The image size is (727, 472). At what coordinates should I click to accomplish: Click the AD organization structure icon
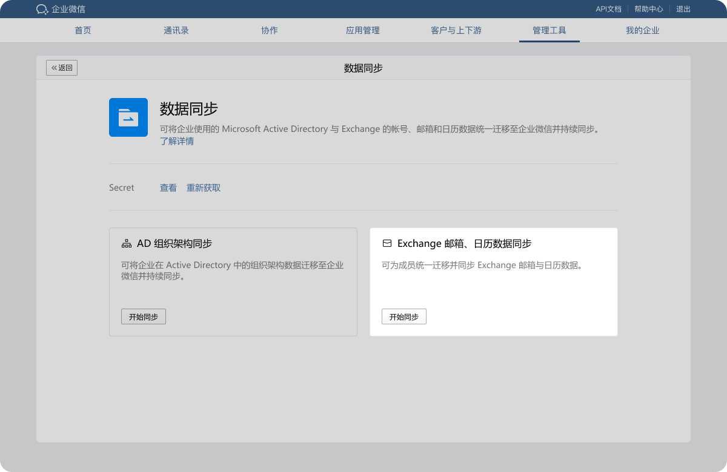pos(127,244)
